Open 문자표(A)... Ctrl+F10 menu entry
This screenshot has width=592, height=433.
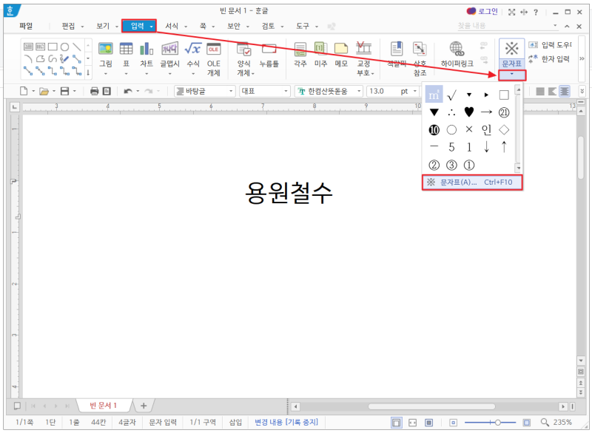click(x=472, y=183)
